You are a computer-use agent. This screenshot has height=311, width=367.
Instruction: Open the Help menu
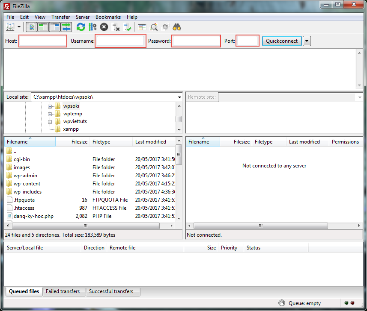(132, 17)
